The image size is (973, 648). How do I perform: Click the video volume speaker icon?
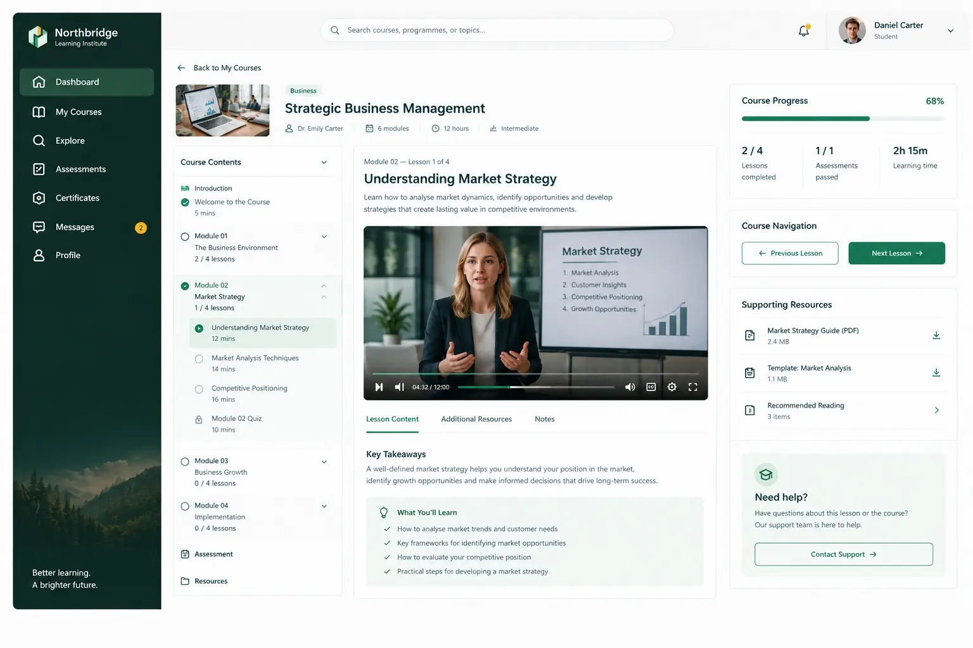630,387
